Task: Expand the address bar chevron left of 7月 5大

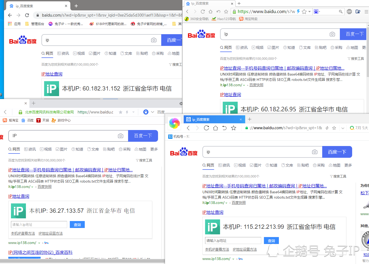Action: [x=343, y=128]
